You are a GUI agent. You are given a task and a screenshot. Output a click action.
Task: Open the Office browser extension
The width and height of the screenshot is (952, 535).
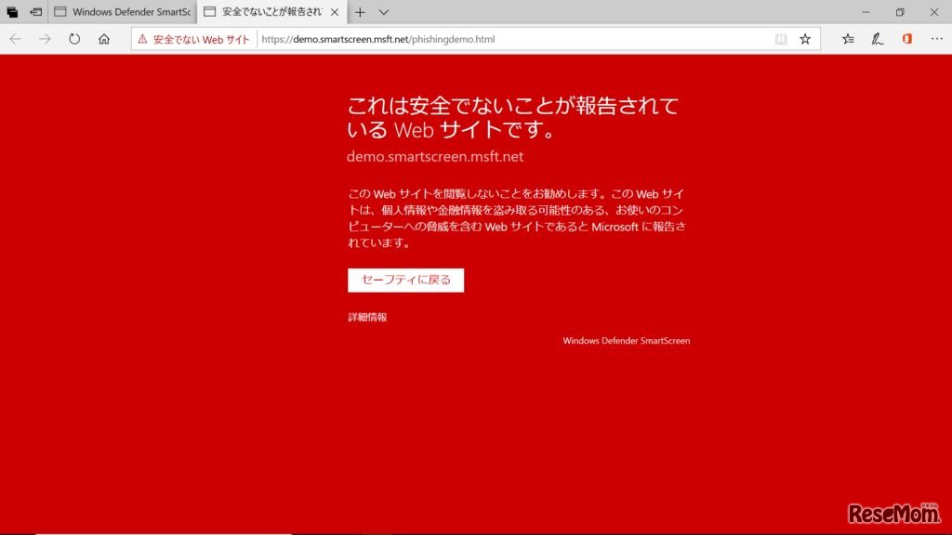(906, 39)
